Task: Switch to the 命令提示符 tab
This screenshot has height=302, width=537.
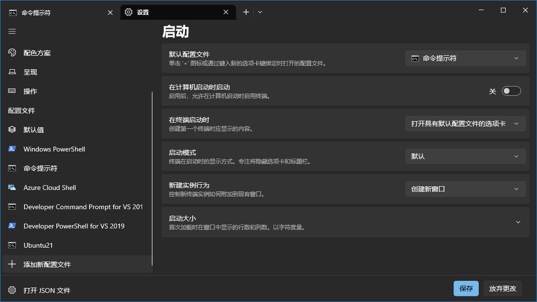Action: [x=61, y=13]
